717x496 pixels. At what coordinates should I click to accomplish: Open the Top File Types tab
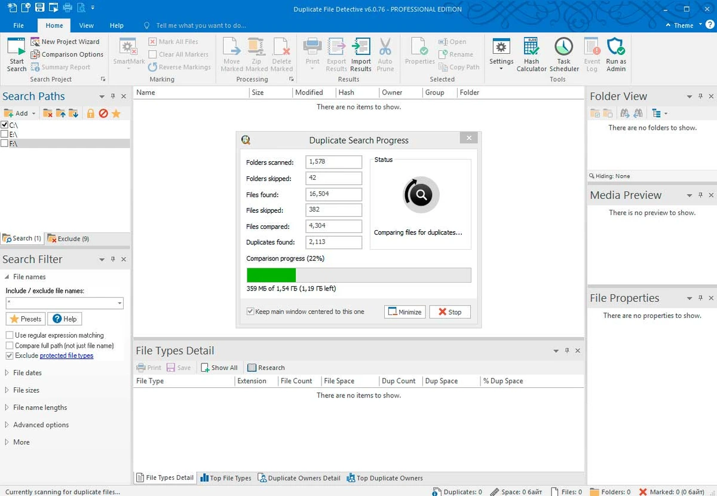[x=226, y=478]
